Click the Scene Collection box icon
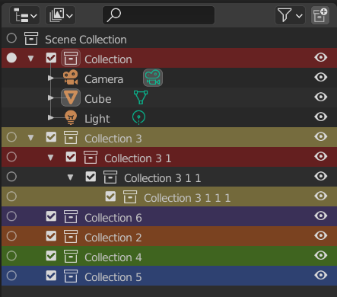337x297 pixels. [31, 39]
